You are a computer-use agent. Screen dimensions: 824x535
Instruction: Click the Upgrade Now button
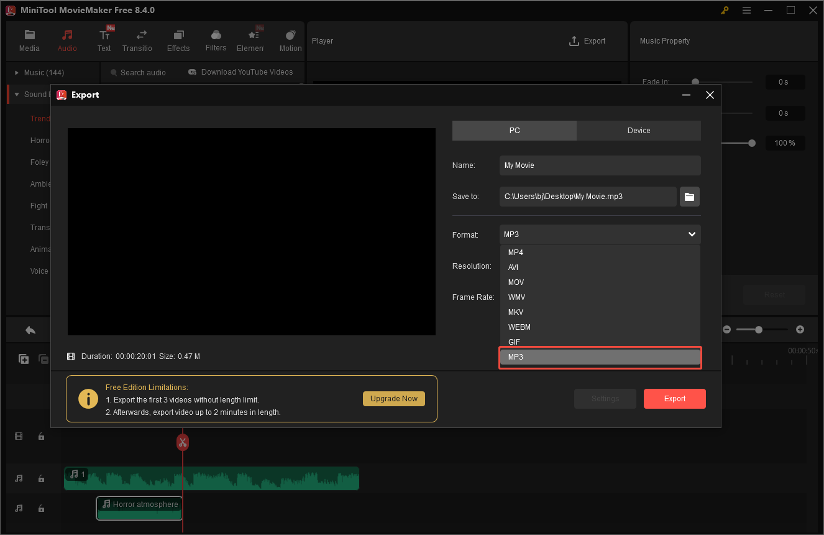(x=393, y=398)
